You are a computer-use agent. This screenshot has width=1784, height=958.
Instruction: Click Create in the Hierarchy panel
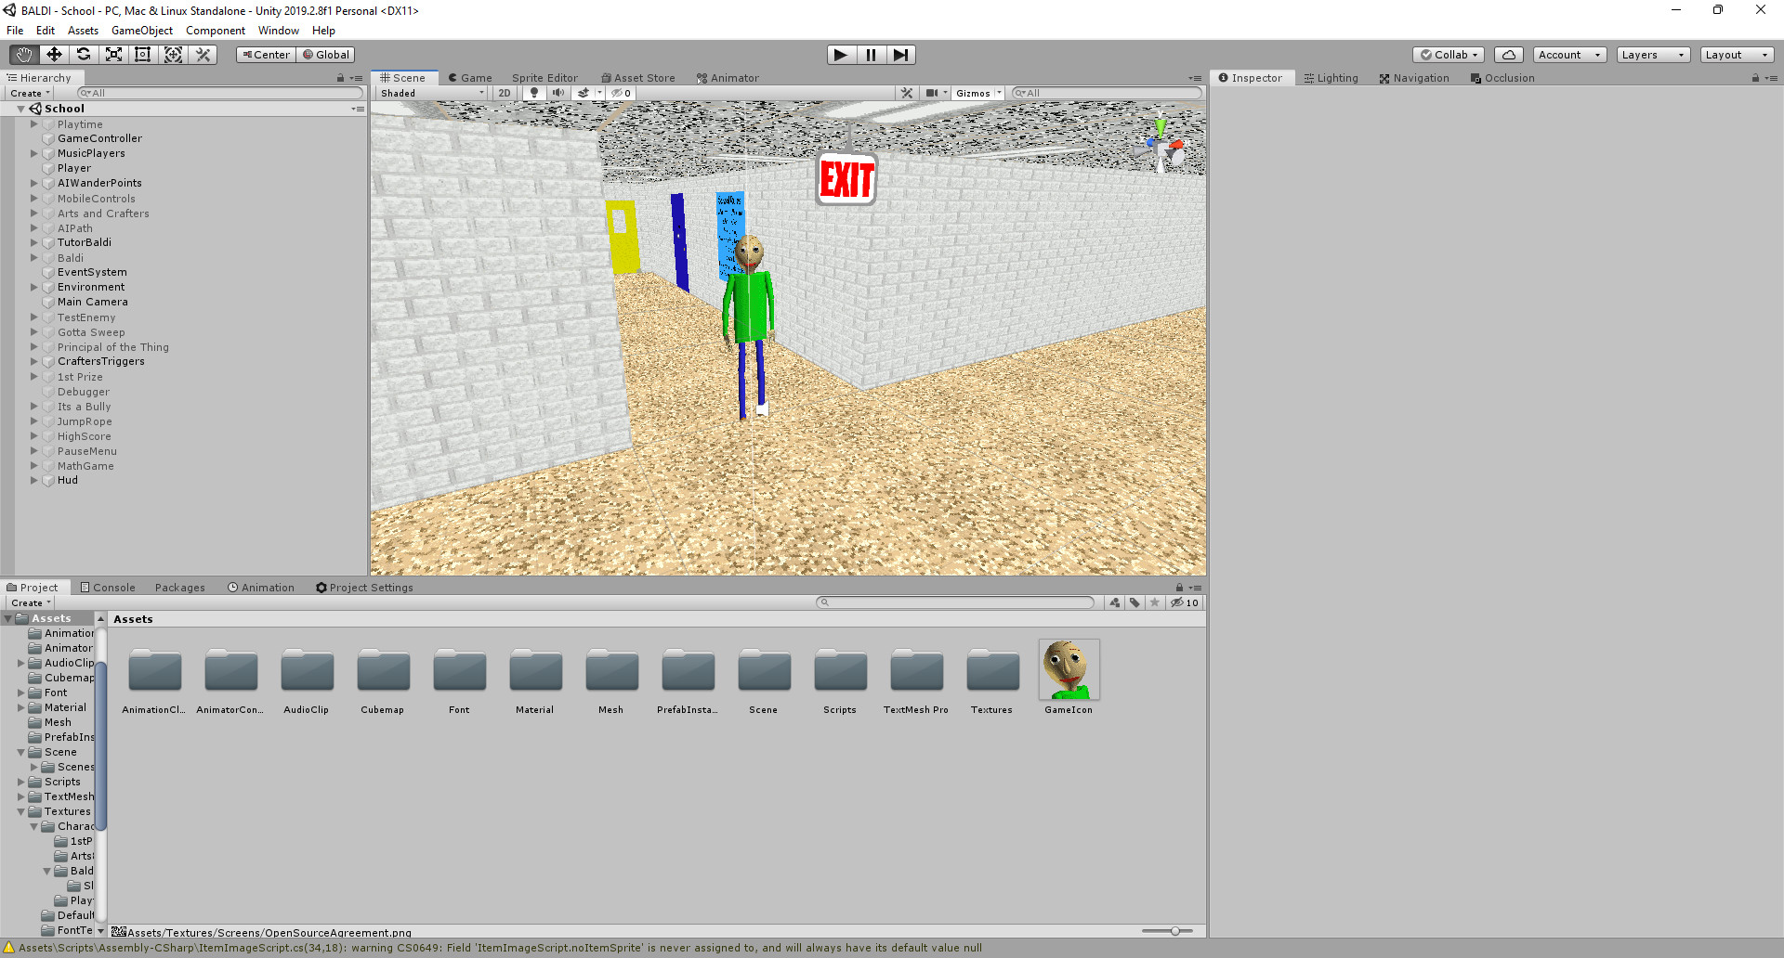[26, 93]
